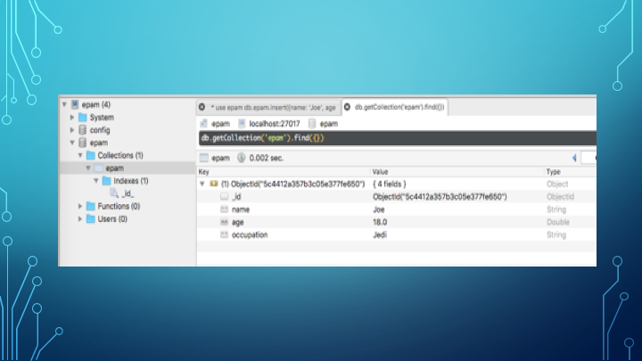Click the document icon in ObjectId row
Image resolution: width=642 pixels, height=361 pixels.
[214, 184]
